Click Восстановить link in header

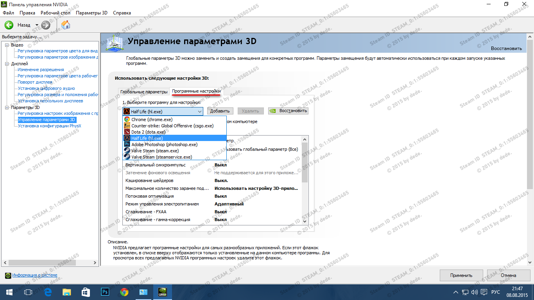506,48
